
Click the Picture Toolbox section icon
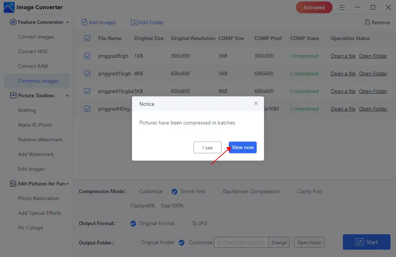click(13, 95)
